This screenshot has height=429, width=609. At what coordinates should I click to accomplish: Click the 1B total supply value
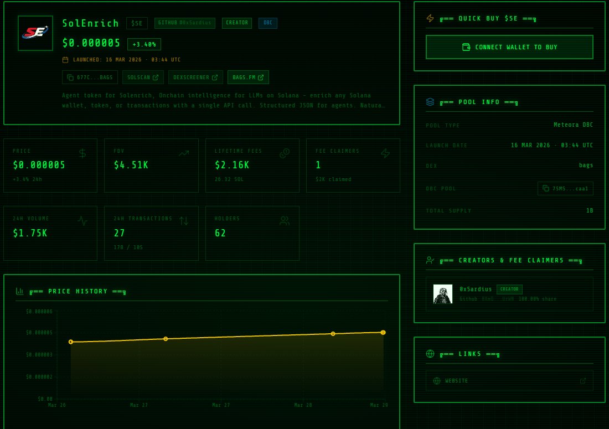tap(590, 210)
